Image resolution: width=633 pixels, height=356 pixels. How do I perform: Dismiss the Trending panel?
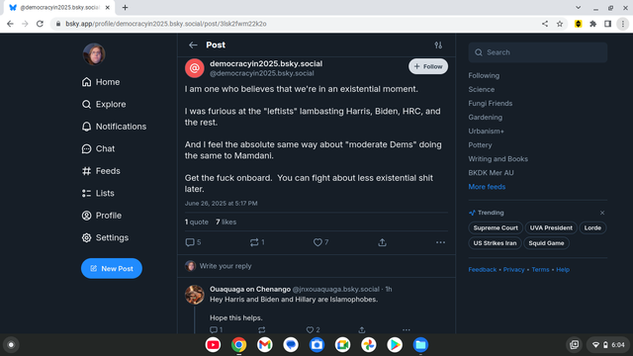602,213
